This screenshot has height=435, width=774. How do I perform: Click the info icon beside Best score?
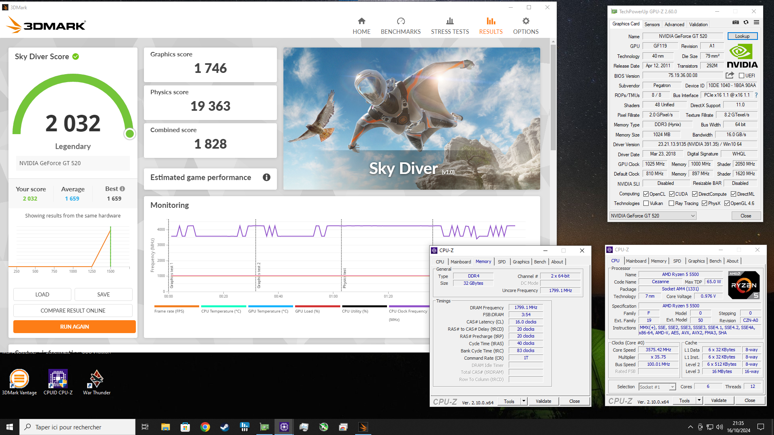tap(122, 188)
